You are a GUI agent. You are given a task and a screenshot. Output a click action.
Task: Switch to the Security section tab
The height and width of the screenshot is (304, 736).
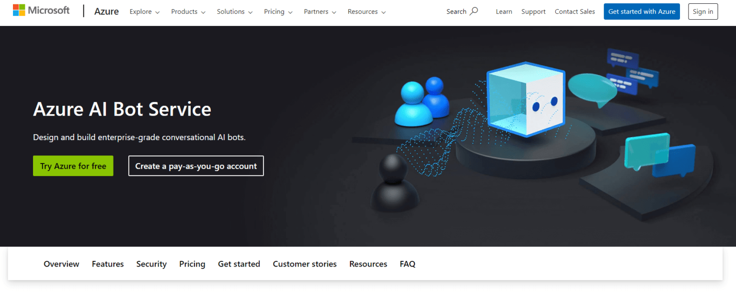pyautogui.click(x=151, y=264)
